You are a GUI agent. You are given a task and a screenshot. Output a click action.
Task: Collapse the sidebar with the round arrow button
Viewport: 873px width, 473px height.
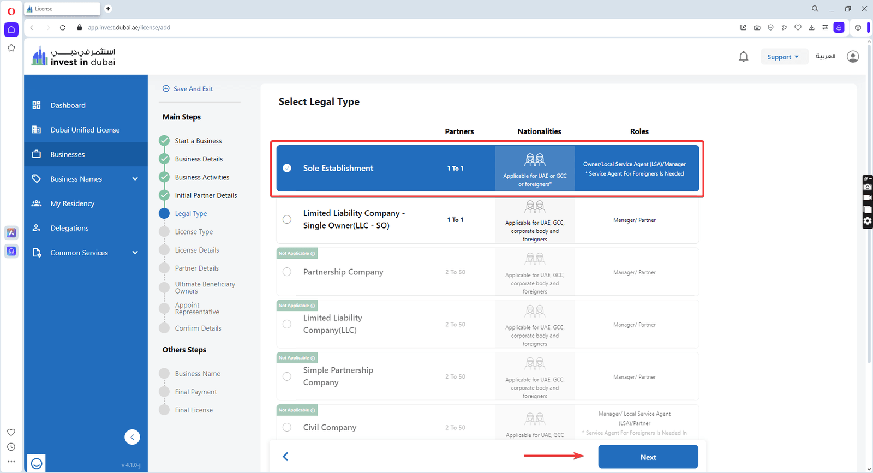pyautogui.click(x=132, y=437)
